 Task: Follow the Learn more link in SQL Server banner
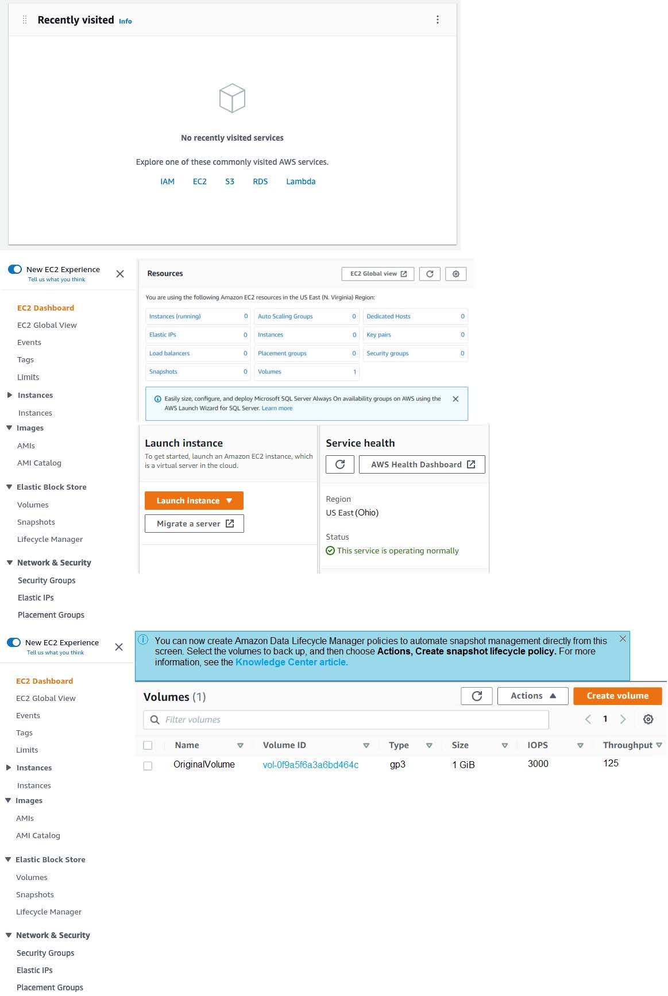pos(277,408)
